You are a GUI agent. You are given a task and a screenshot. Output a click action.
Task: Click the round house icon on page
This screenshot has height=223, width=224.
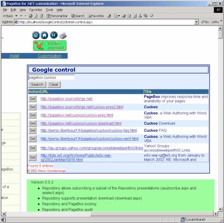(44, 35)
